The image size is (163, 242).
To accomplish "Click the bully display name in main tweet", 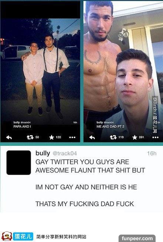I will coord(43,153).
